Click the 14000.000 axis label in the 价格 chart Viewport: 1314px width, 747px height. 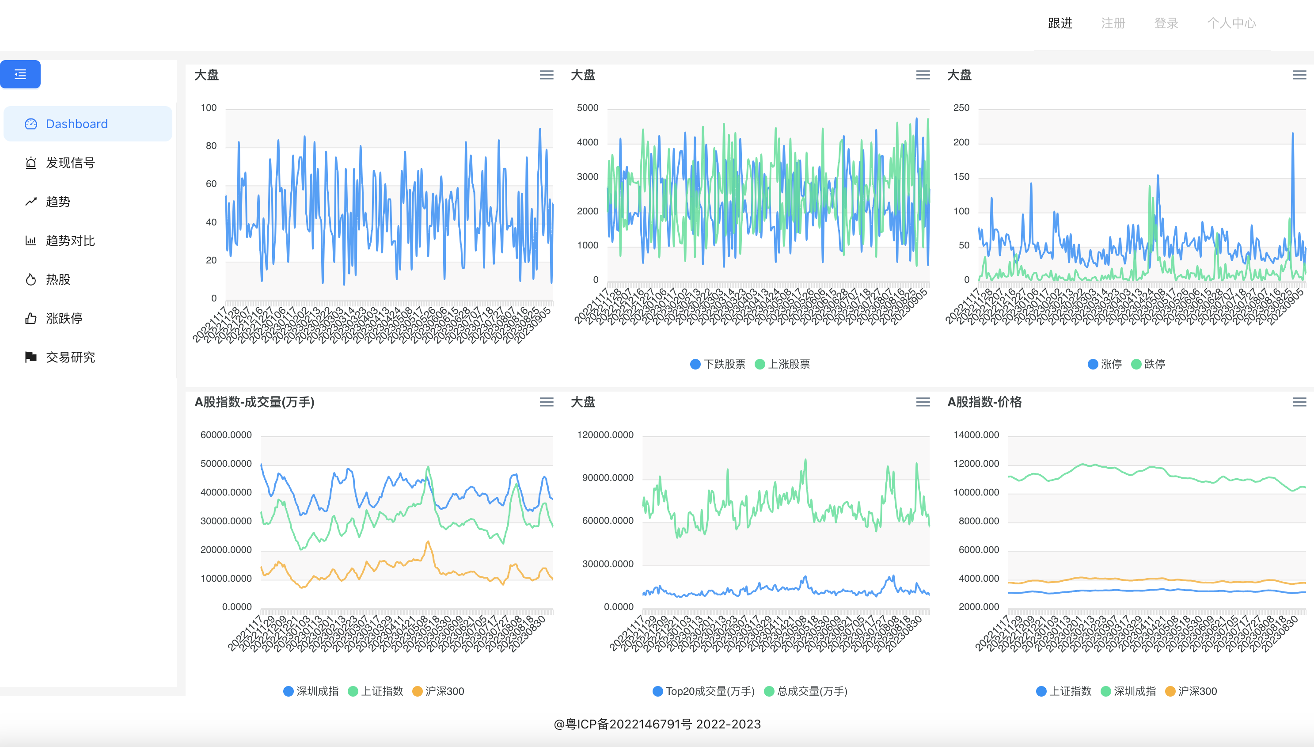pos(976,434)
